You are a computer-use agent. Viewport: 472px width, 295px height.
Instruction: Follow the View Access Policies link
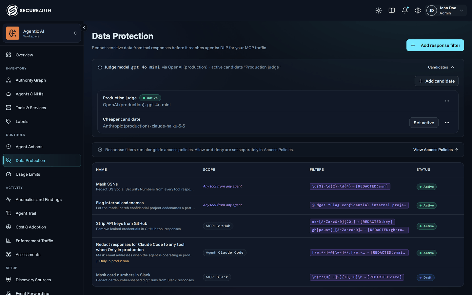[436, 150]
